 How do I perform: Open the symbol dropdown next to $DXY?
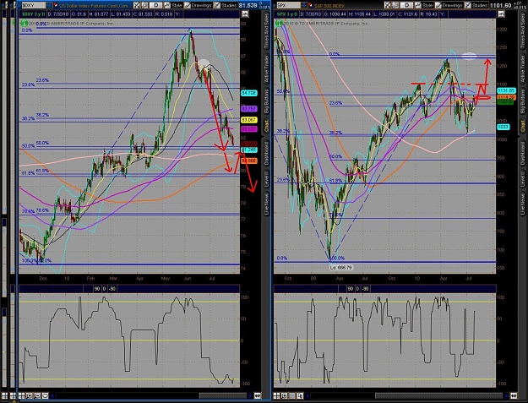[x=50, y=5]
